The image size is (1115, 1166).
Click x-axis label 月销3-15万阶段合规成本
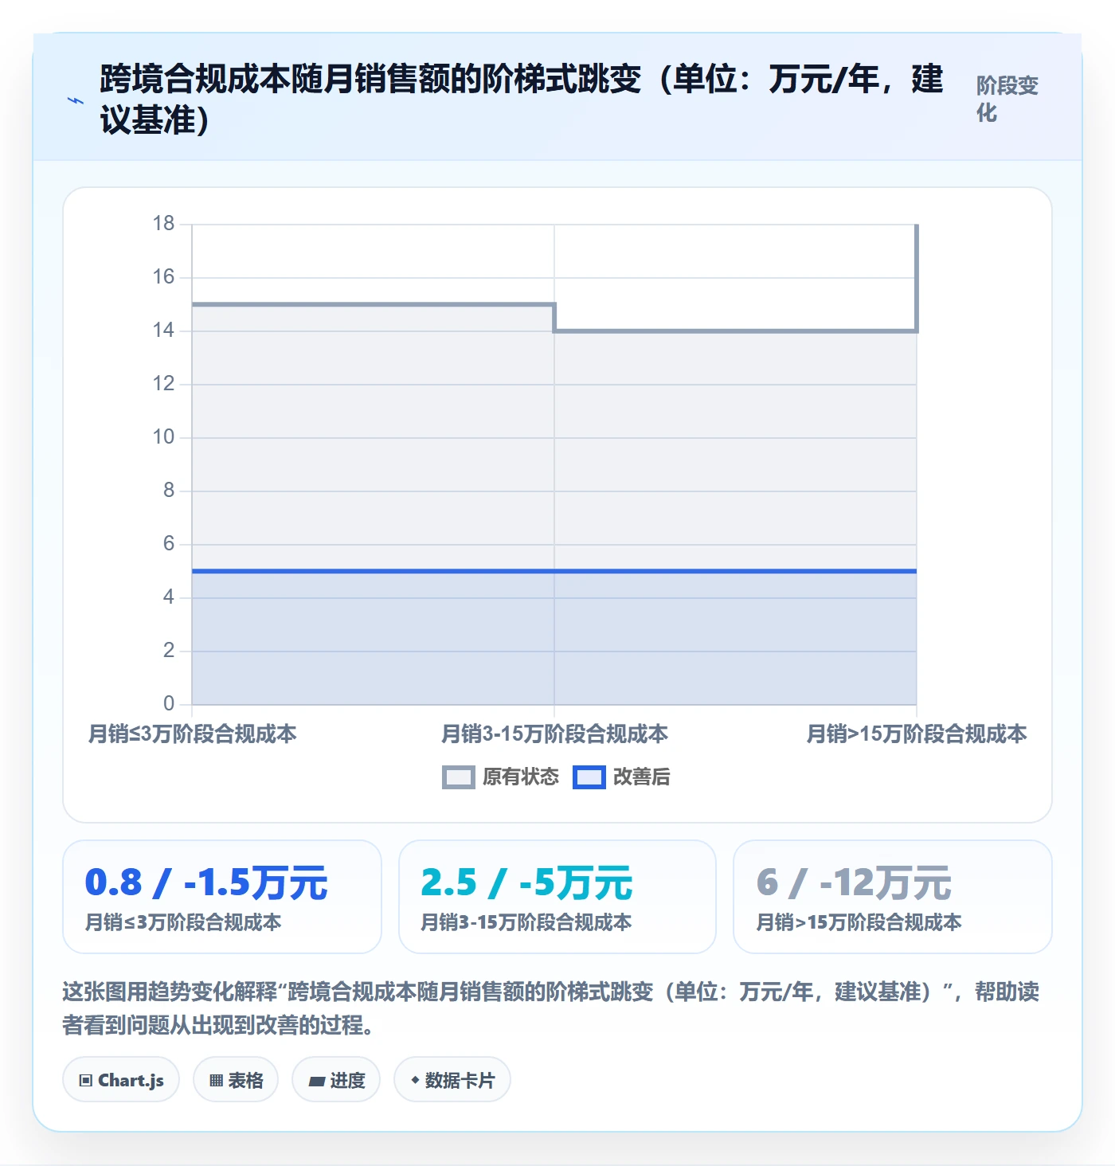click(x=554, y=734)
